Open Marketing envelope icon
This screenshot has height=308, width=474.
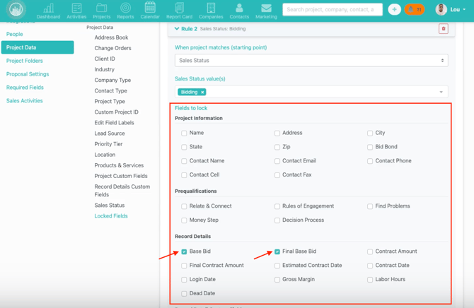(x=266, y=10)
